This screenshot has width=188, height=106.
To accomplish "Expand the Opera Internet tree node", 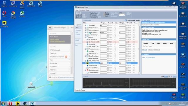I will (x=85, y=70).
